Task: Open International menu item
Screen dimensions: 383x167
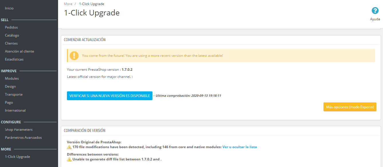Action: coord(15,110)
